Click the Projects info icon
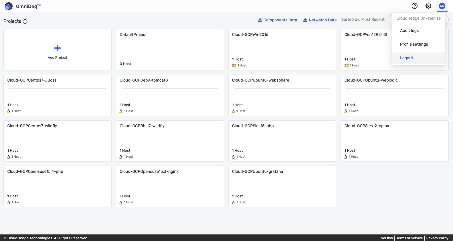The width and height of the screenshot is (453, 241). tap(25, 21)
